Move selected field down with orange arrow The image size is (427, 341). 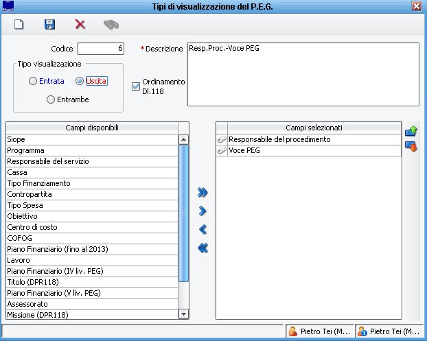click(x=411, y=146)
